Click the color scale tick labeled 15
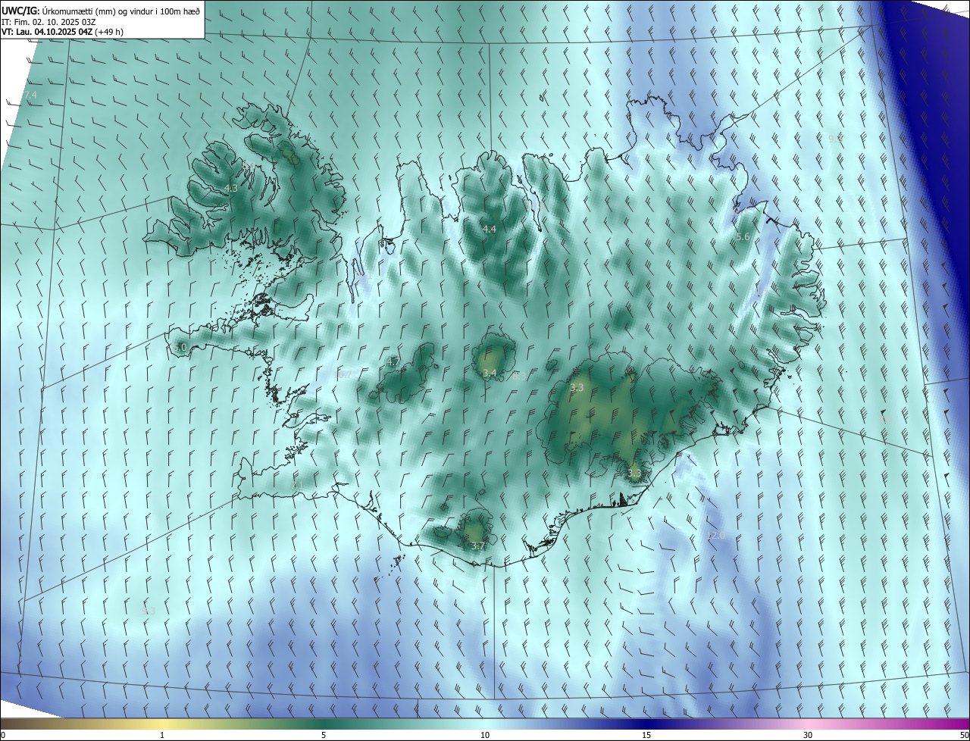The image size is (970, 741). click(646, 735)
